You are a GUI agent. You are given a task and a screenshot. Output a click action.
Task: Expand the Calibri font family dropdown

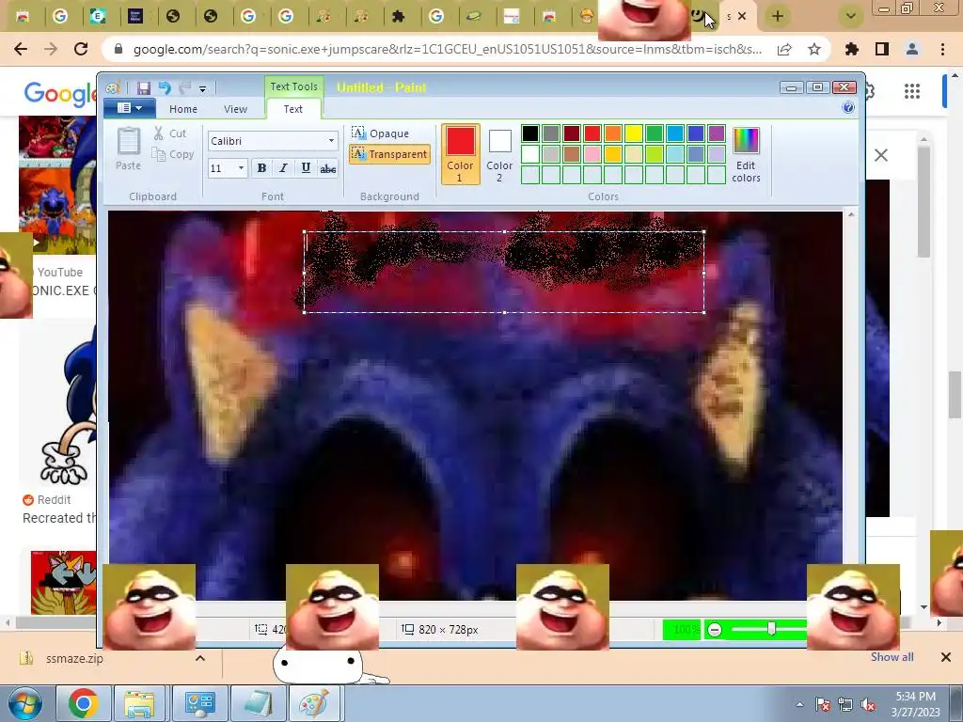(x=331, y=141)
